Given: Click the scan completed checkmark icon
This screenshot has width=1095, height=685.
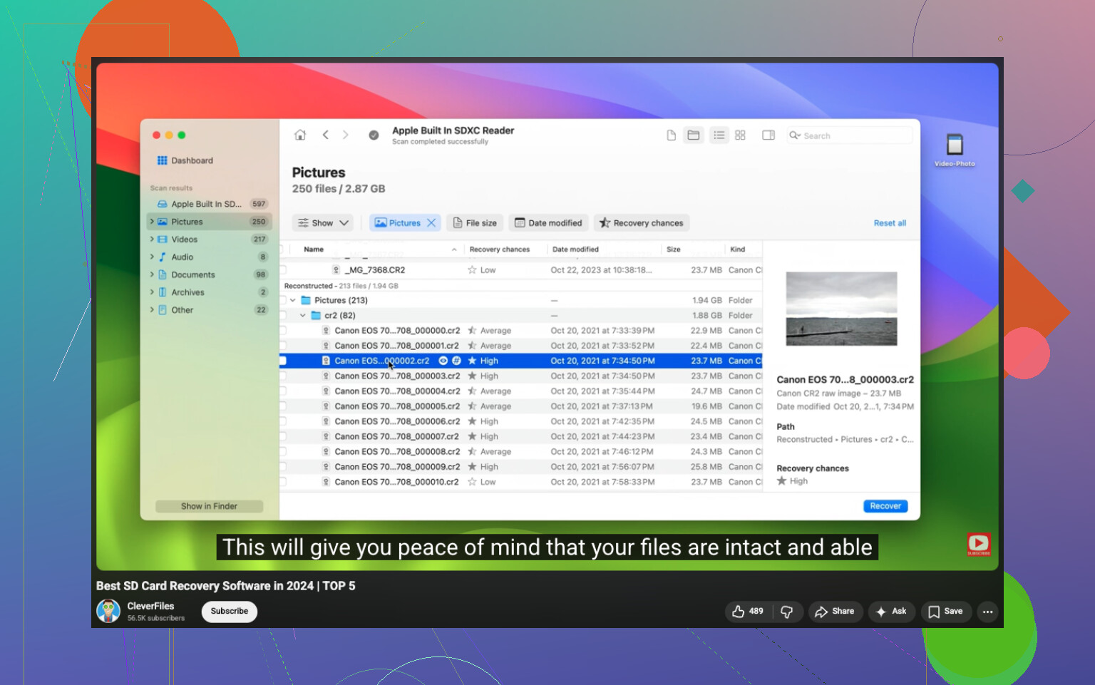Looking at the screenshot, I should (x=374, y=135).
